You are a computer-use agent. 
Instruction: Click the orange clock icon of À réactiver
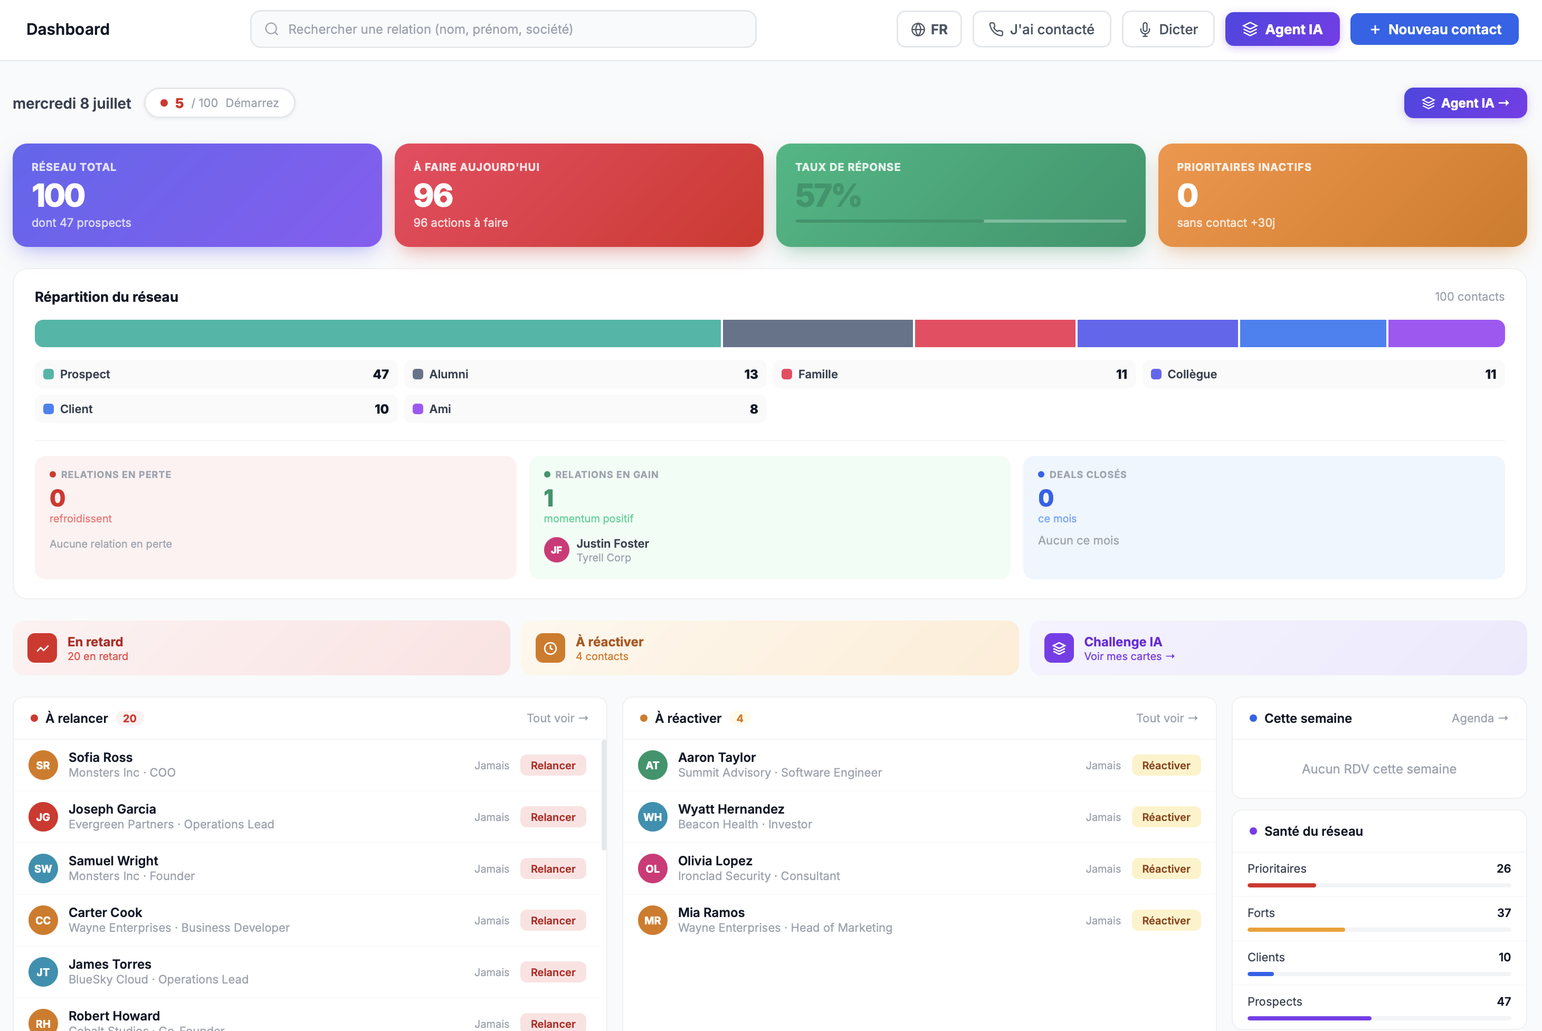550,648
